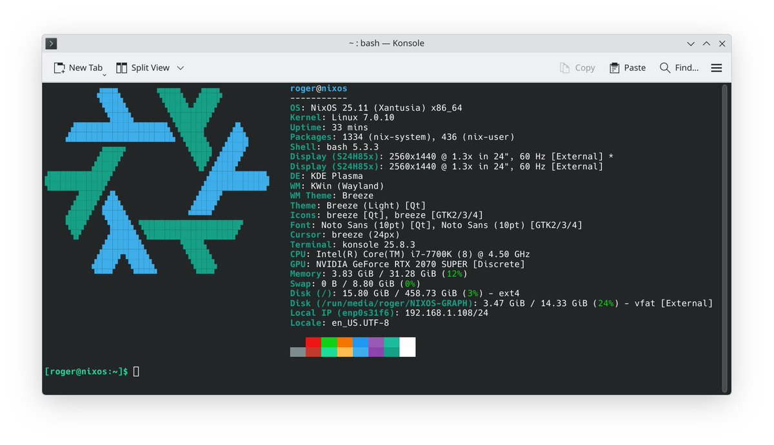Maximize the Konsole window

[706, 44]
